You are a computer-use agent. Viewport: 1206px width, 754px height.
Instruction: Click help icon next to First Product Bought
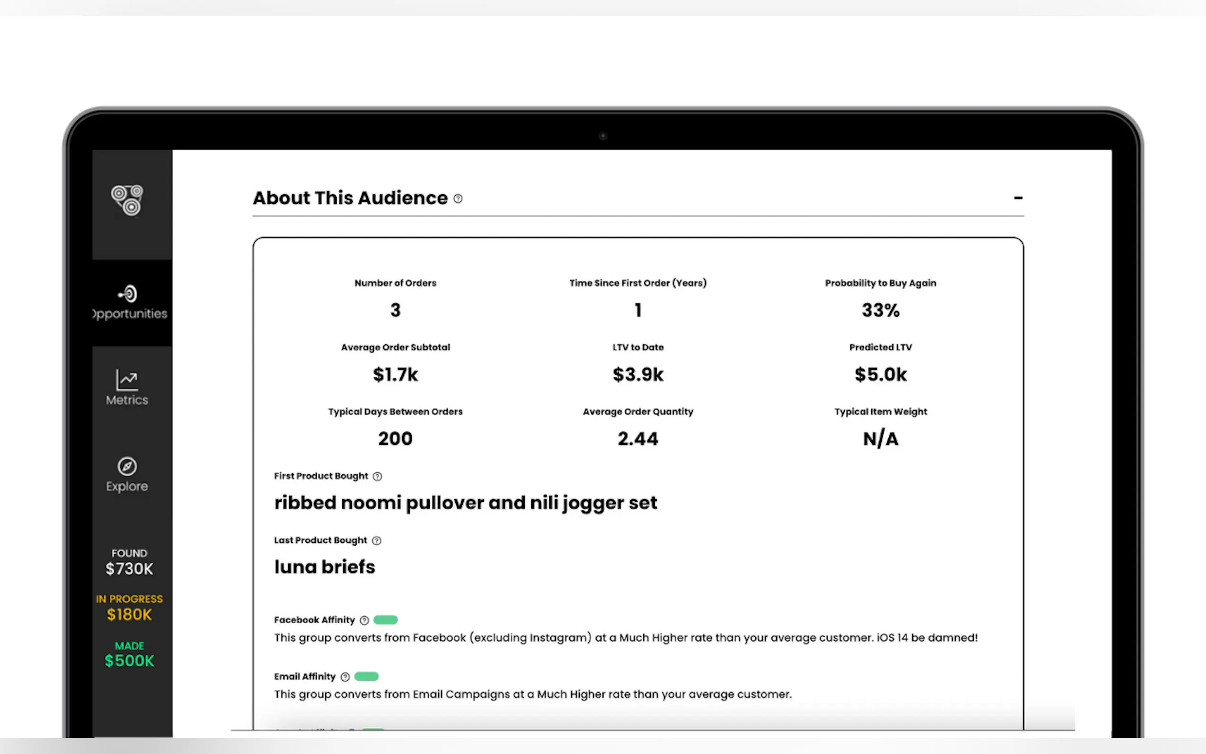click(x=377, y=476)
